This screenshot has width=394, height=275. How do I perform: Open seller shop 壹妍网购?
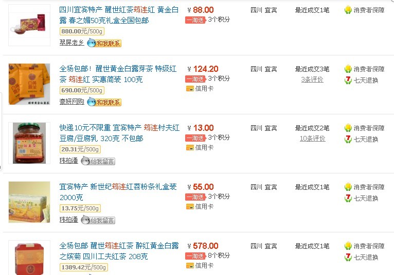(x=71, y=102)
